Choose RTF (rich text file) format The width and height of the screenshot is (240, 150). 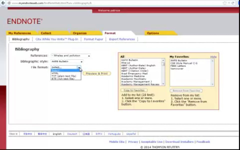click(x=66, y=79)
